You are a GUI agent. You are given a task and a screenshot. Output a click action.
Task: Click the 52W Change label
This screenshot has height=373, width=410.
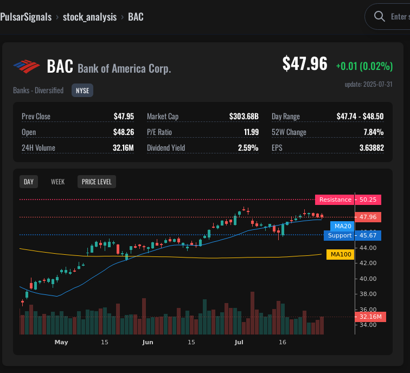coord(289,132)
